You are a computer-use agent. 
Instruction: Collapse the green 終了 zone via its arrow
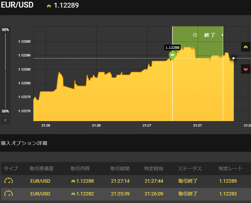coord(222,35)
